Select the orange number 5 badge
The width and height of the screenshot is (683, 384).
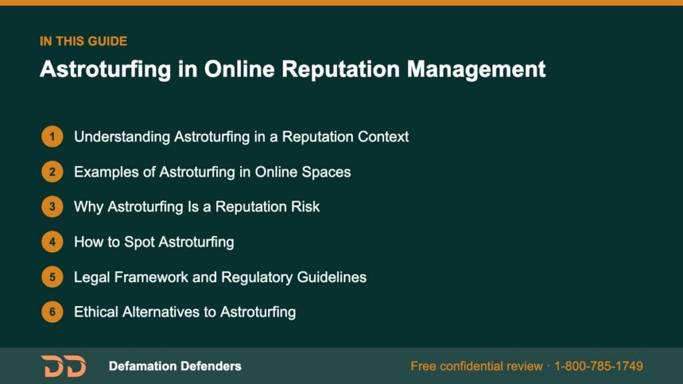click(52, 277)
